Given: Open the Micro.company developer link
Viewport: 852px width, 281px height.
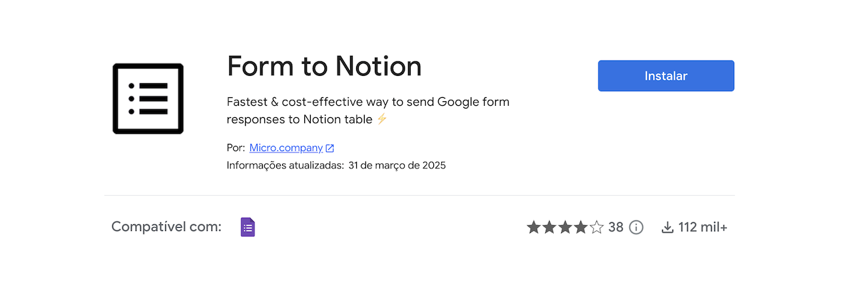Looking at the screenshot, I should click(286, 148).
